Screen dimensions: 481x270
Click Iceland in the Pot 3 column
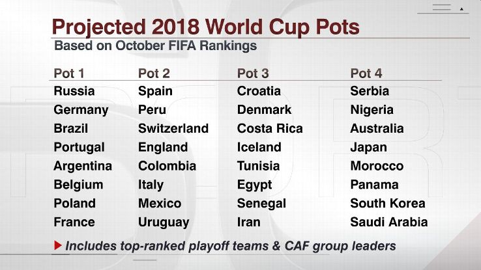pos(259,147)
